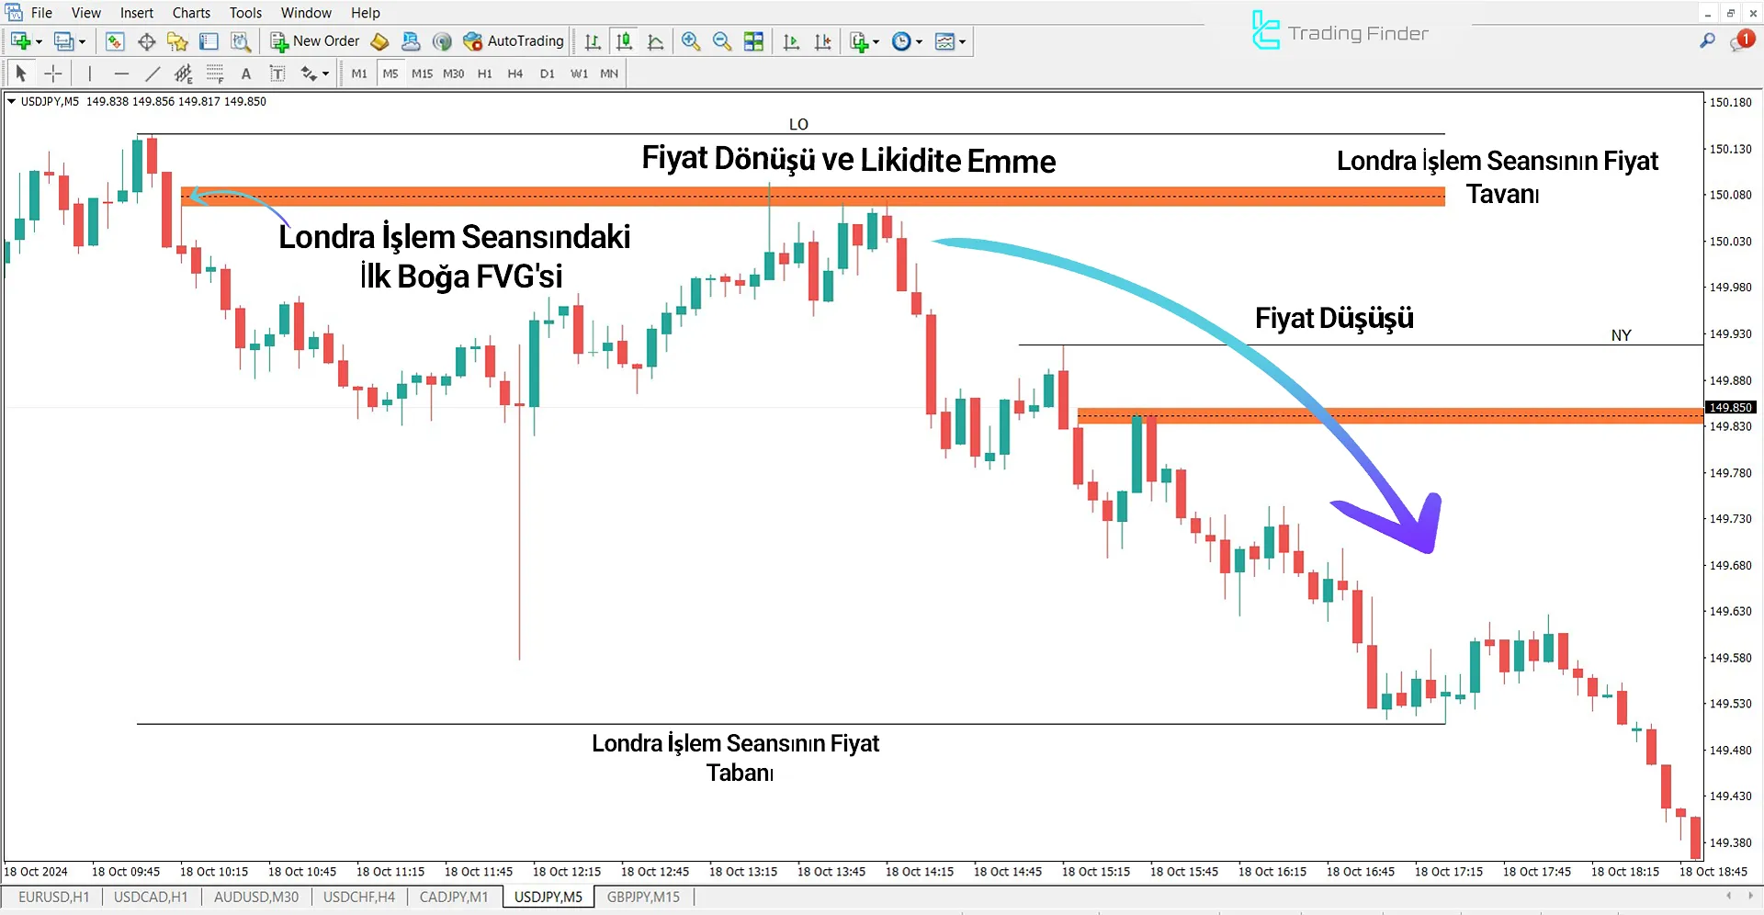Switch to bar chart display
Screen dimensions: 1764x915
[593, 40]
